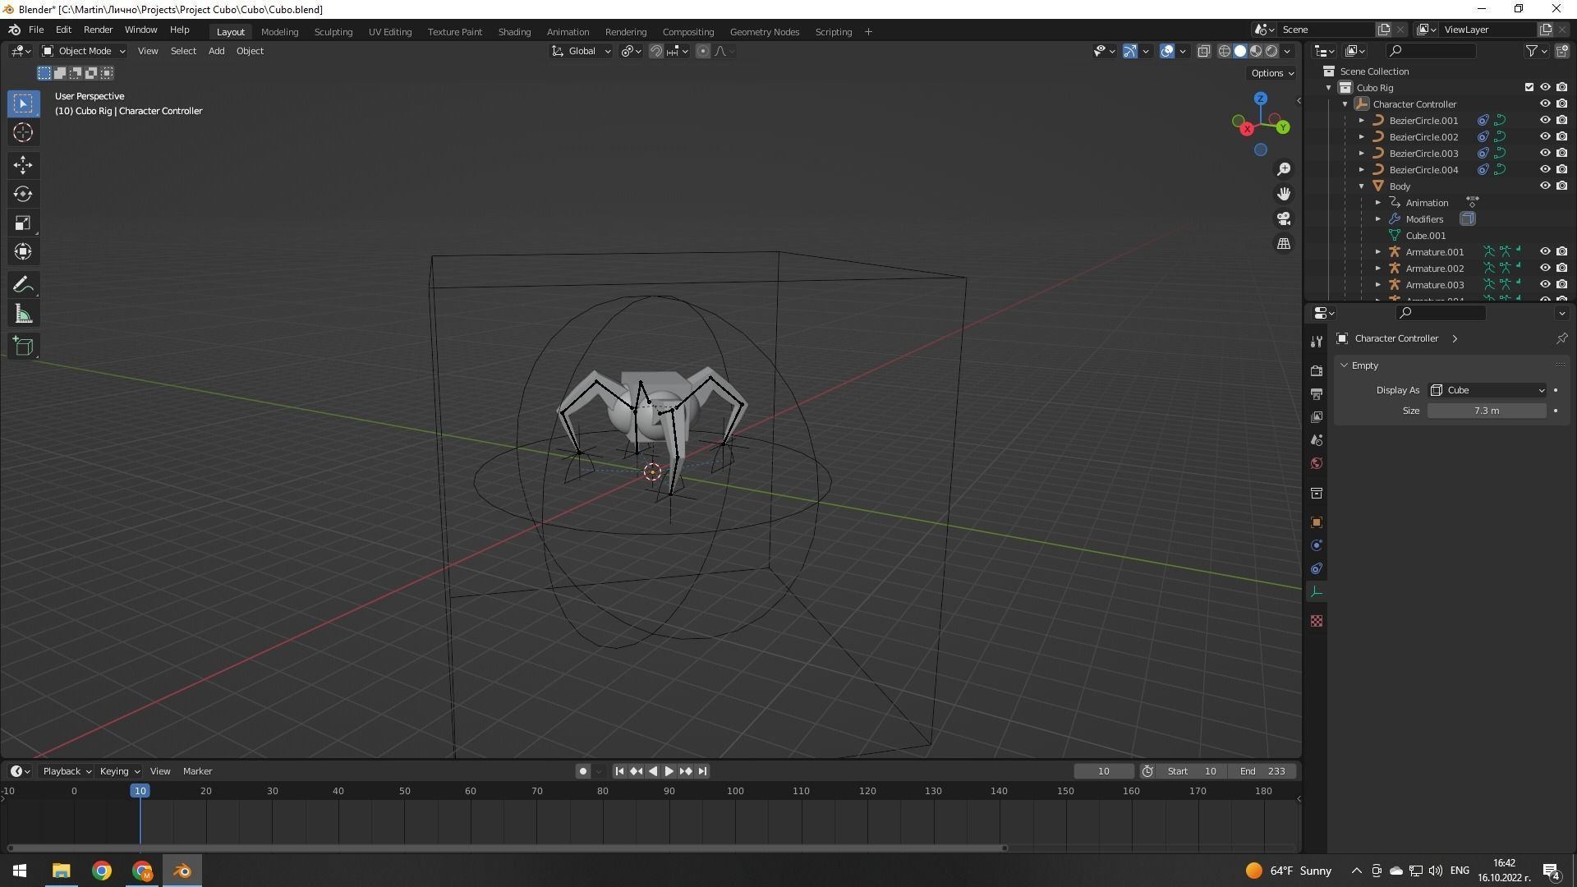Switch to the Shading workspace tab
The width and height of the screenshot is (1577, 887).
[x=514, y=32]
